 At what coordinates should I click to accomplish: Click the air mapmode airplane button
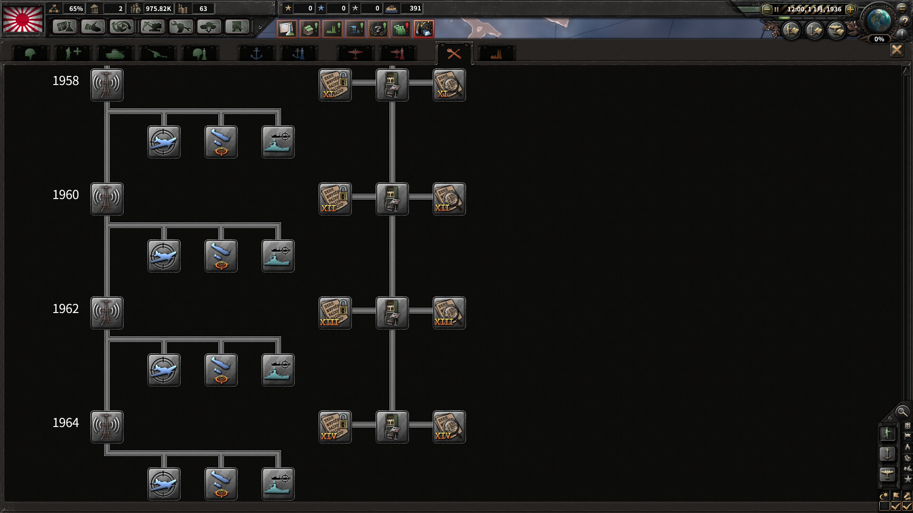pos(887,474)
